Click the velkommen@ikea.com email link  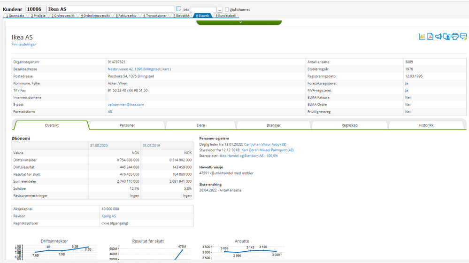click(126, 105)
